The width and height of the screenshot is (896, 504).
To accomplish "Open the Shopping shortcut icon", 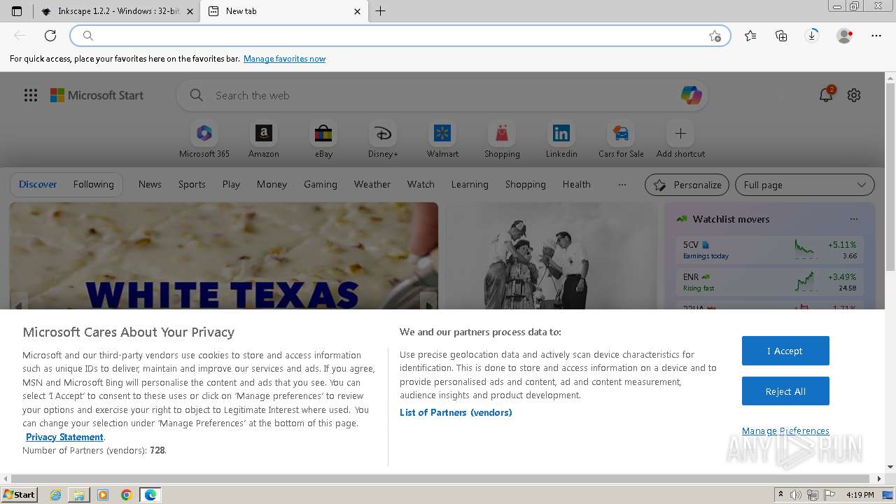I will click(502, 133).
